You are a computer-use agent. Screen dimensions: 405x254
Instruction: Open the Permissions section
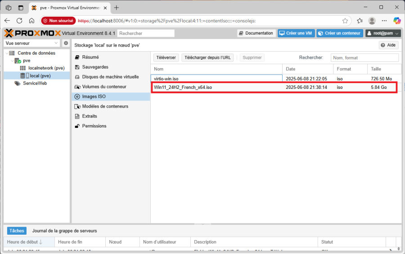pyautogui.click(x=111, y=126)
